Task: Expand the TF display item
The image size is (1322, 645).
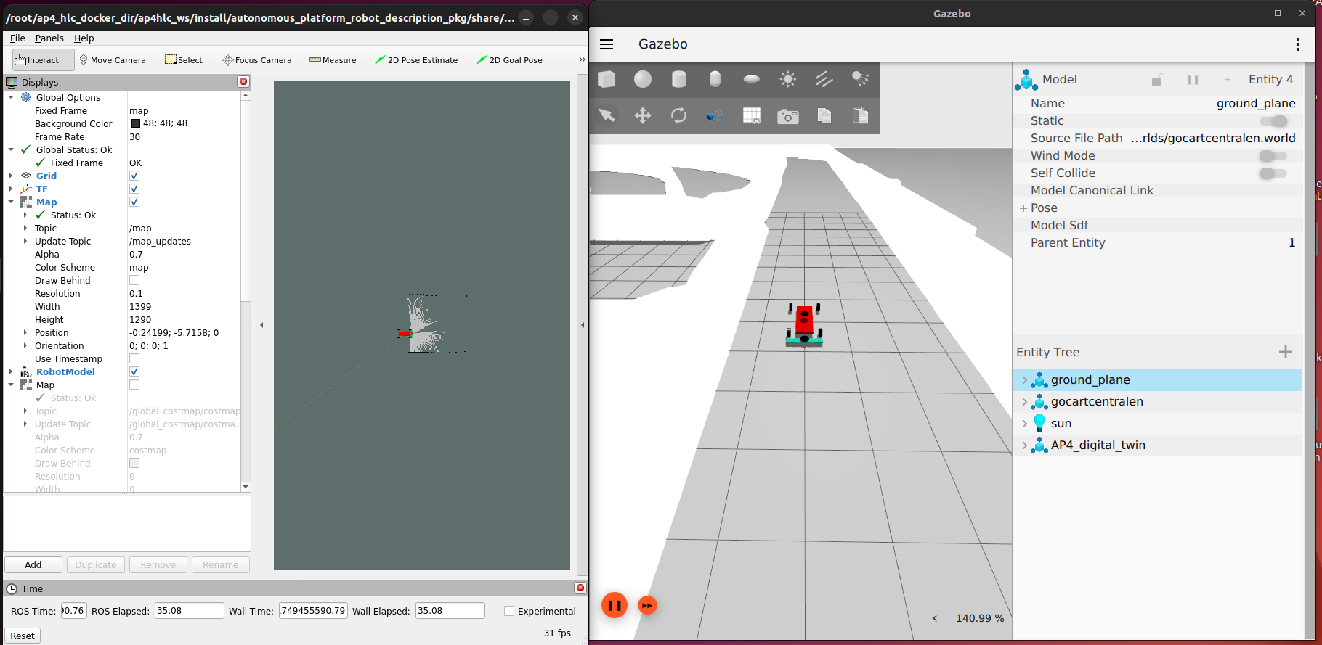Action: tap(11, 189)
